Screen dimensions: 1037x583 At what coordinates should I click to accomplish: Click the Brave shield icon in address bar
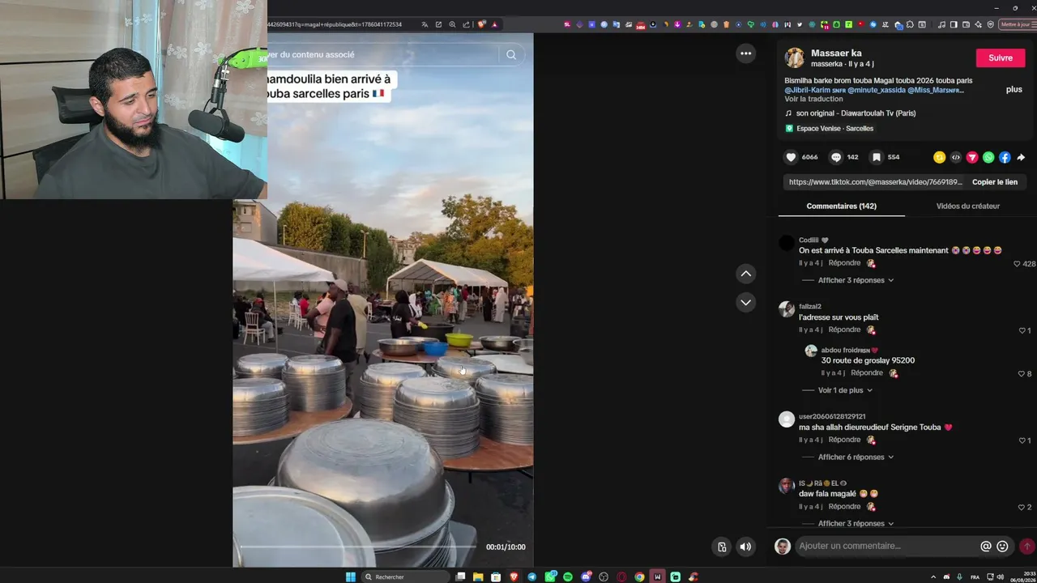[481, 24]
